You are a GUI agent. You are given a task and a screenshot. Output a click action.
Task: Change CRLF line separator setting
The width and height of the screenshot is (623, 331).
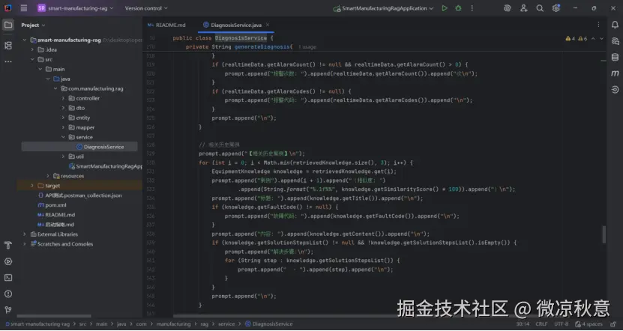541,324
